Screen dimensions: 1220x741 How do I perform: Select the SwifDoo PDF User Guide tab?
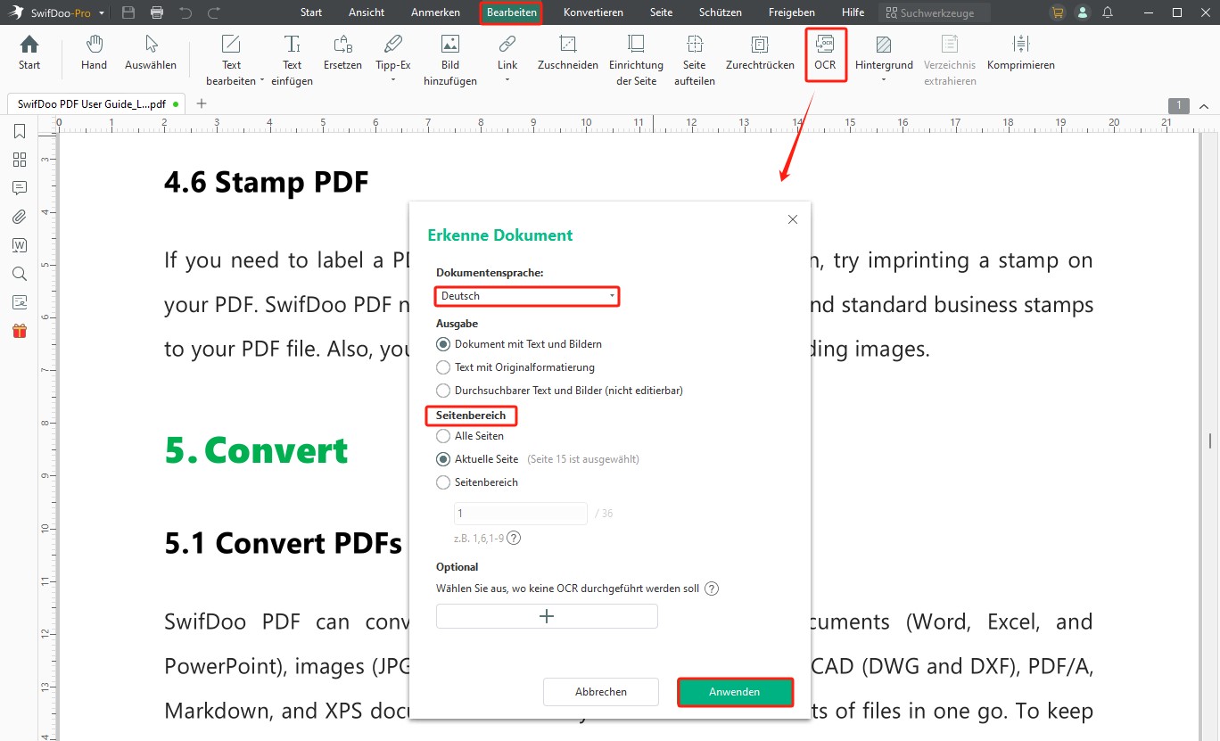tap(97, 103)
